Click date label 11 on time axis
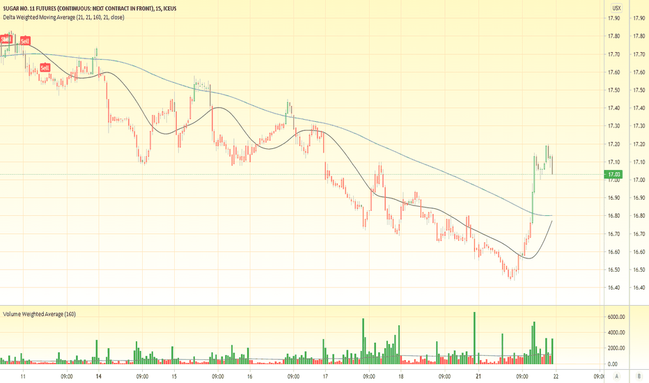 click(23, 376)
